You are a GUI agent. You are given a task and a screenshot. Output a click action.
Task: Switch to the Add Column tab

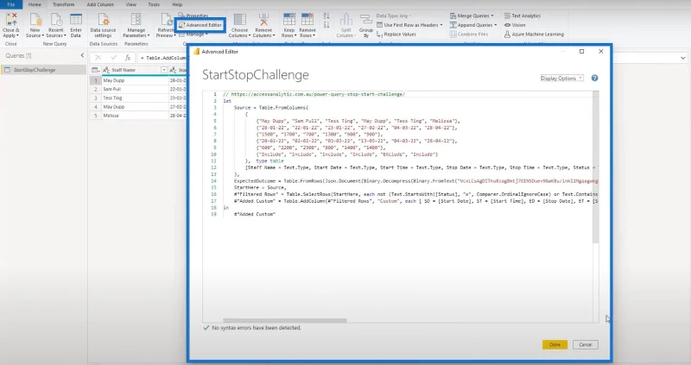point(100,4)
